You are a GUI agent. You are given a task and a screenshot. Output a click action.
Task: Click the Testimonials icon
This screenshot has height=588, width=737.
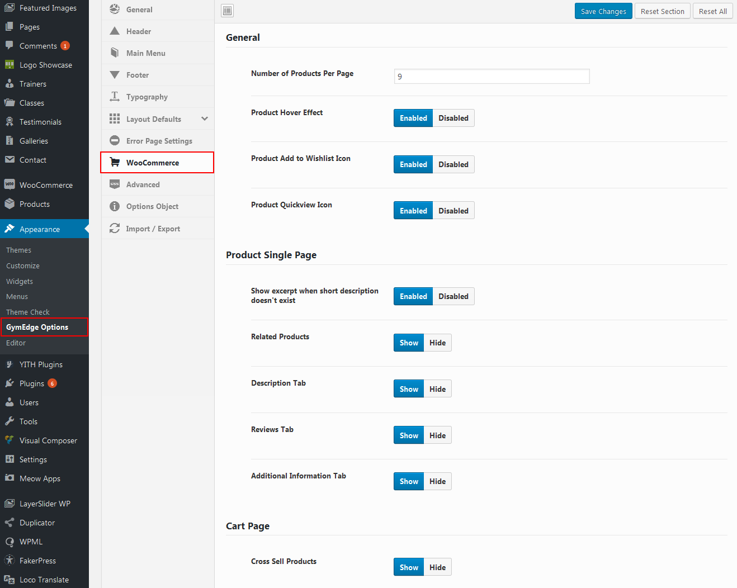pos(10,122)
